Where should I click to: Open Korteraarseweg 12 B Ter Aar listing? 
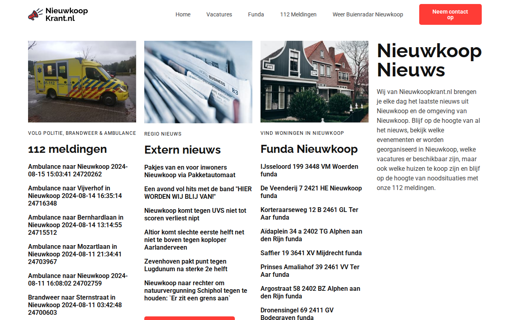(x=309, y=214)
